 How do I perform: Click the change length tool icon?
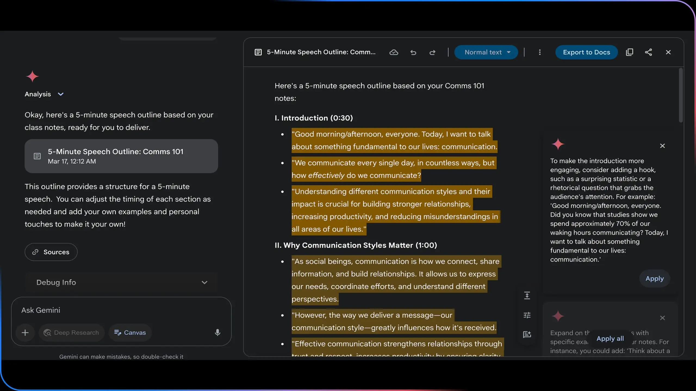point(527,296)
